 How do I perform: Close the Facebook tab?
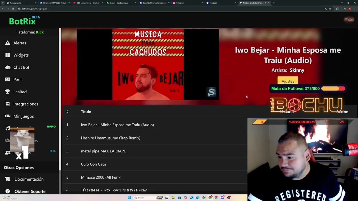235,3
